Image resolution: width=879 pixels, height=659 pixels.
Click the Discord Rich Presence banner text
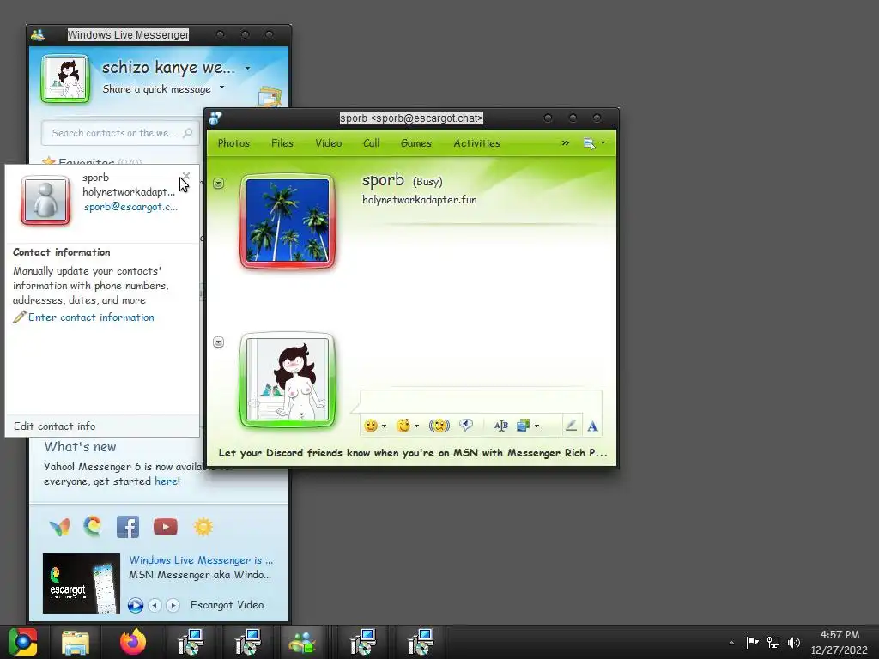pyautogui.click(x=413, y=453)
